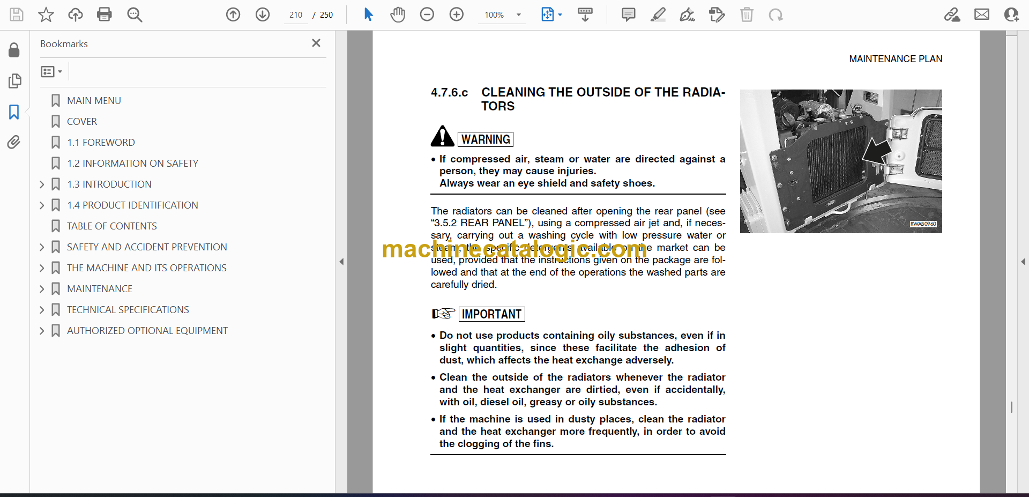Open the share with others icon

pos(1011,14)
